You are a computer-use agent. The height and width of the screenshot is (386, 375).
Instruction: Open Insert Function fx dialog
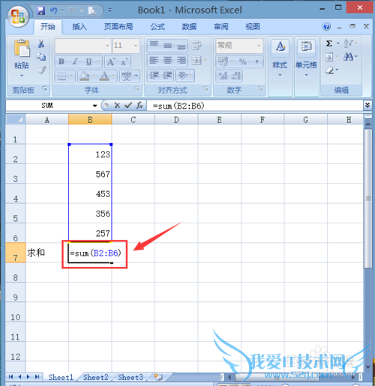[139, 106]
